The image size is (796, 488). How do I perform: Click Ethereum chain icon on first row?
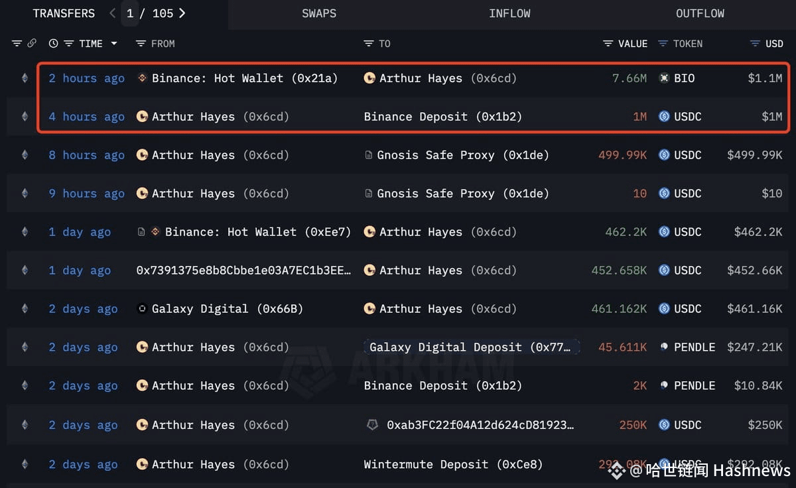click(x=25, y=78)
